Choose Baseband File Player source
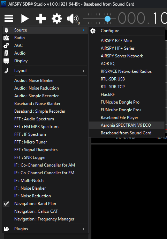The image size is (167, 239). click(x=127, y=118)
